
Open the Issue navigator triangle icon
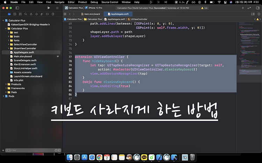31,14
